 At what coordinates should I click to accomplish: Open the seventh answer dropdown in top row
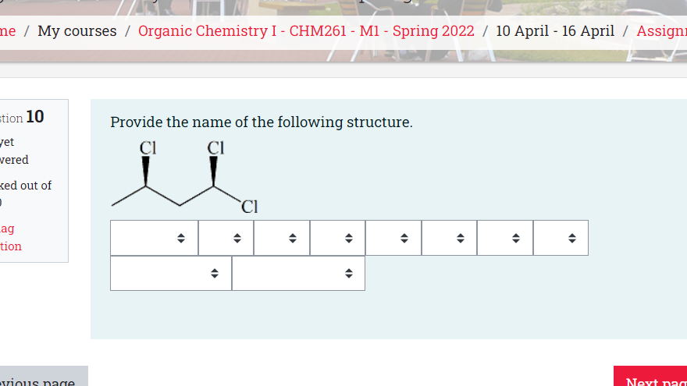[505, 238]
